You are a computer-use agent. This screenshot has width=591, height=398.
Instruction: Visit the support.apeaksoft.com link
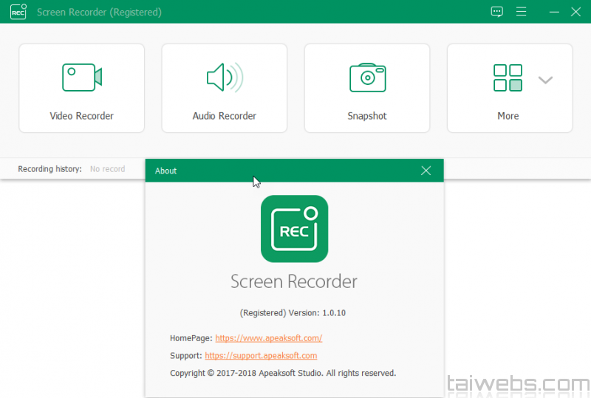266,356
